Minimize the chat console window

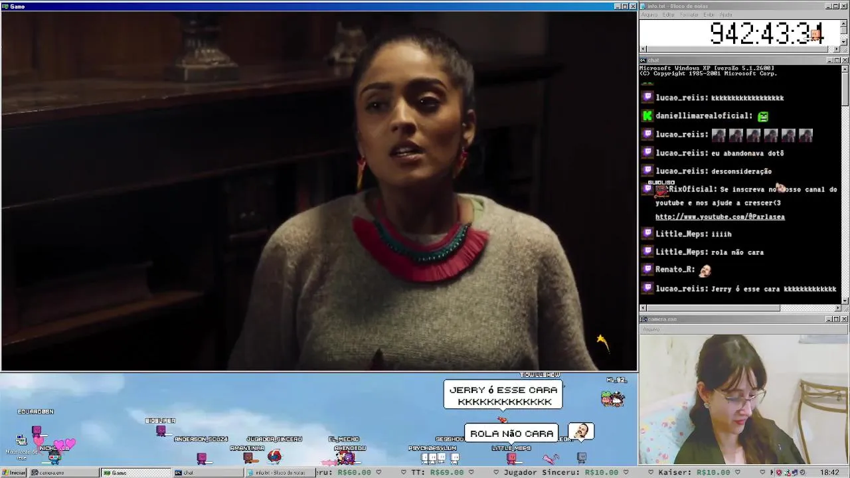pos(830,60)
